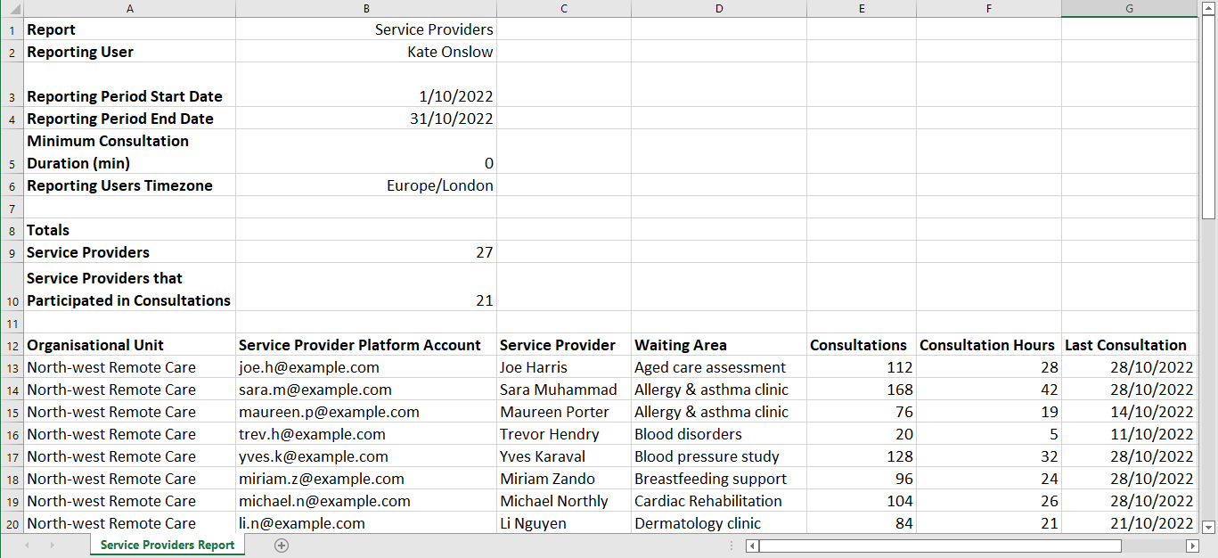Screen dimensions: 1218x558
Task: Select row 12 header
Action: (x=12, y=345)
